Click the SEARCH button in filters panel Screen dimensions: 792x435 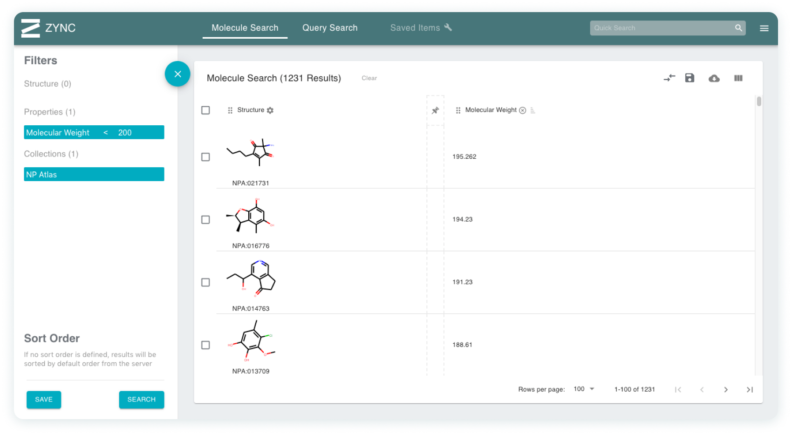coord(142,400)
